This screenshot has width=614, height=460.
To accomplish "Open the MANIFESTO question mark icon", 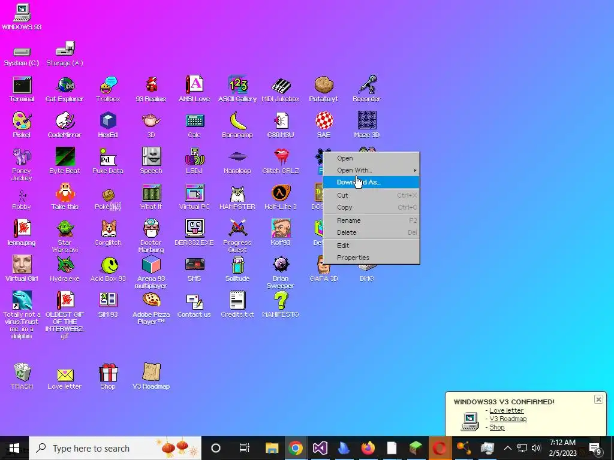I will (281, 305).
